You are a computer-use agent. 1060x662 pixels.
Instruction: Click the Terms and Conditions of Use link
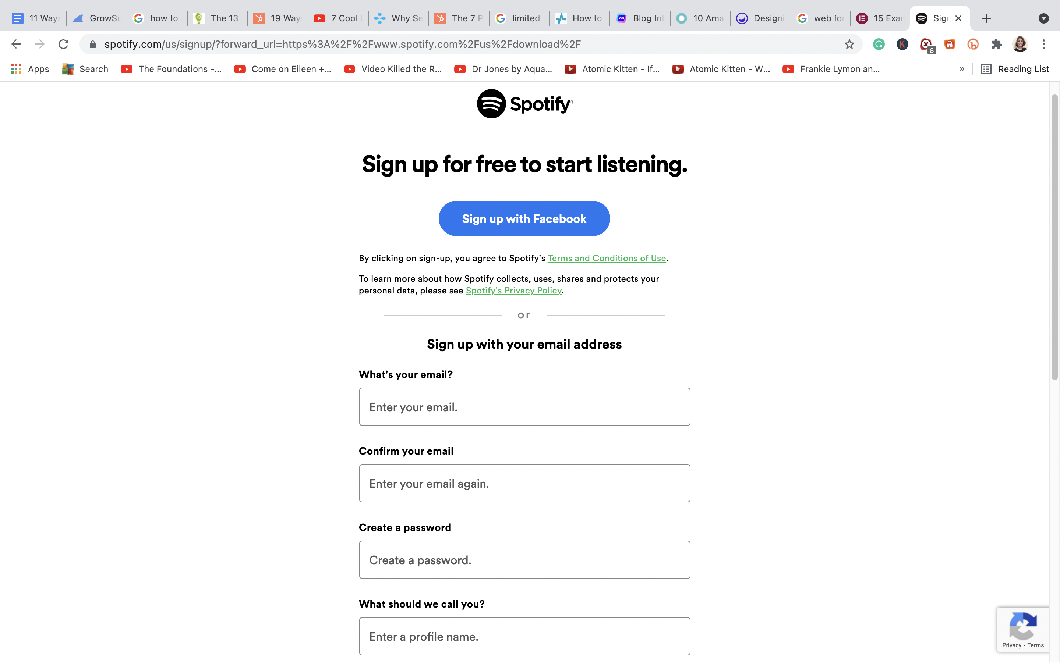[x=607, y=258]
